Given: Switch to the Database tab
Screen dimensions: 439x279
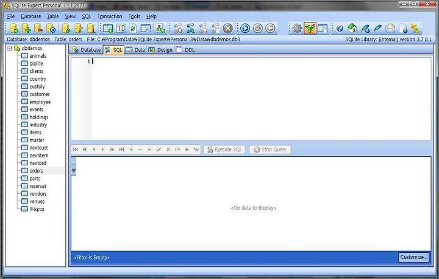Looking at the screenshot, I should pos(87,50).
